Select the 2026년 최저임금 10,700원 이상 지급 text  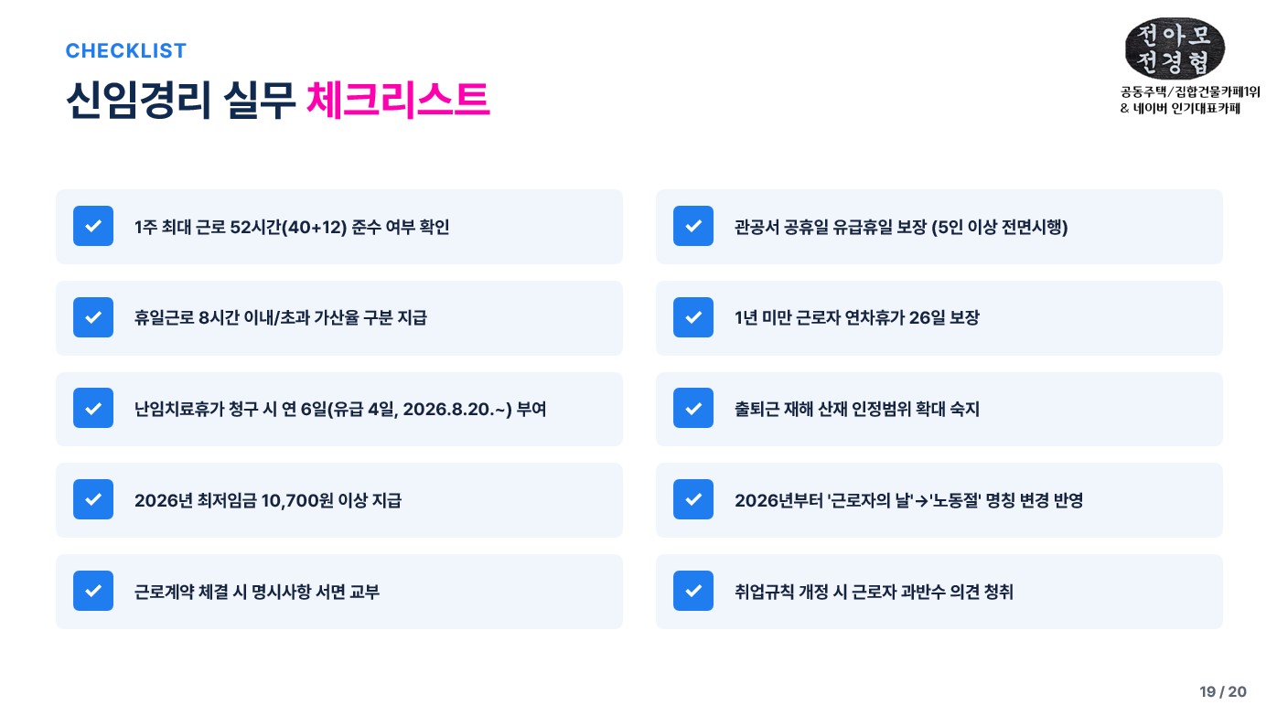[x=268, y=500]
